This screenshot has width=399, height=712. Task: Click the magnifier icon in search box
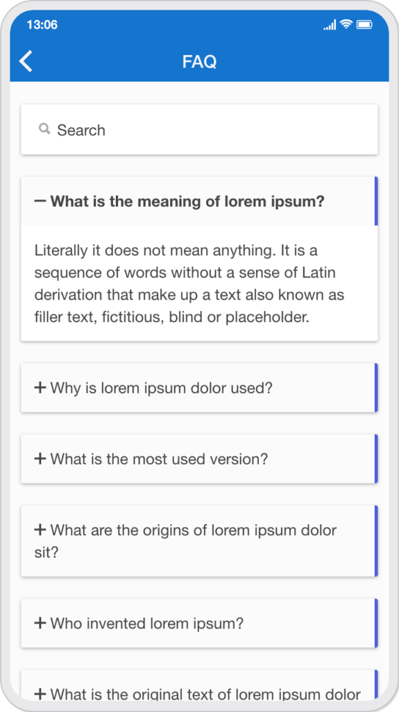[44, 129]
